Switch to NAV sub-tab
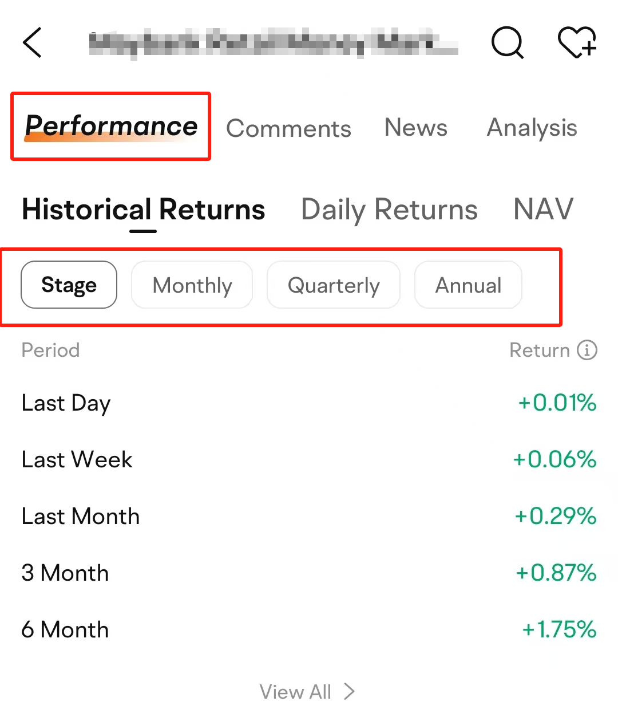 (x=544, y=209)
